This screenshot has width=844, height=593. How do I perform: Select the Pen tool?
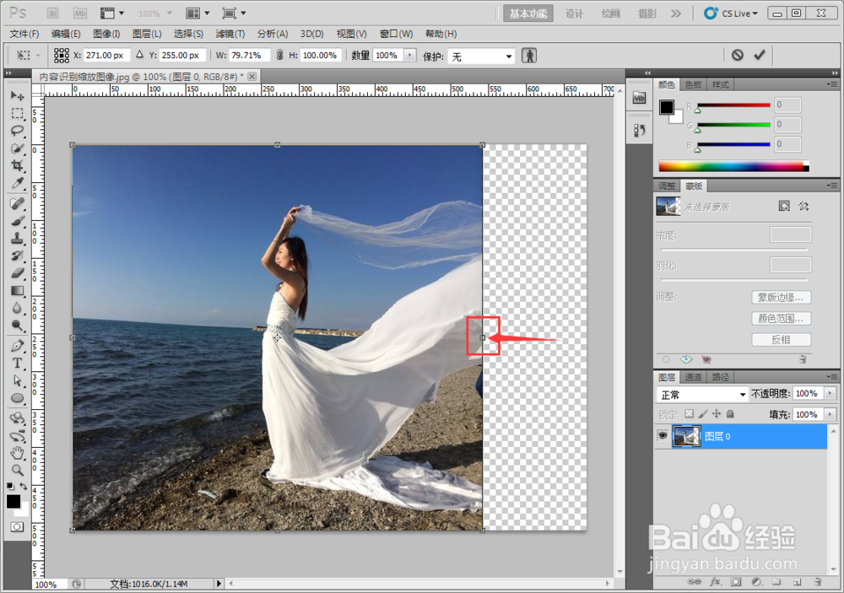[17, 346]
